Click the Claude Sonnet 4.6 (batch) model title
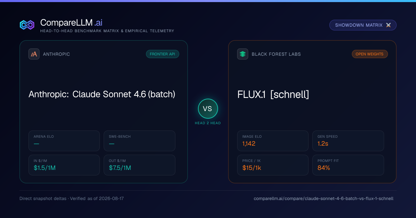Image resolution: width=416 pixels, height=218 pixels. (102, 94)
